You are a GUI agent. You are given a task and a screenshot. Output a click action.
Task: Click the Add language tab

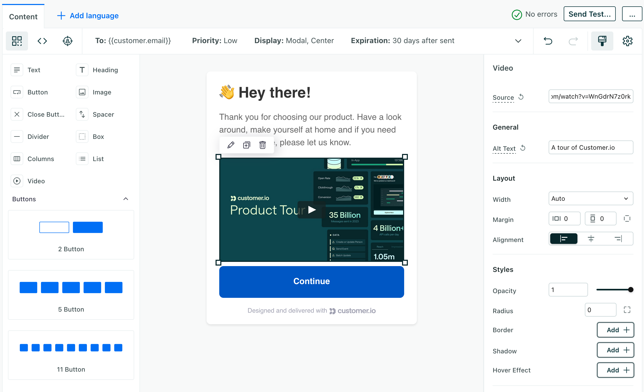tap(88, 16)
